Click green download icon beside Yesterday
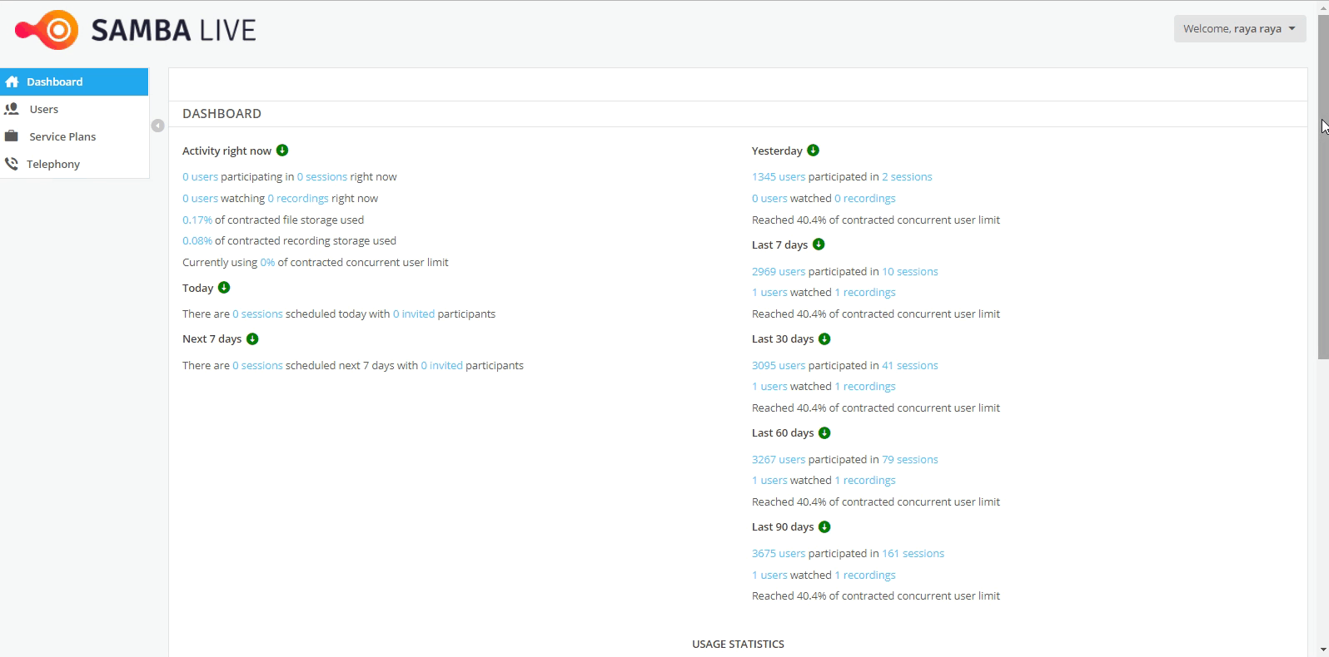This screenshot has height=657, width=1329. click(814, 151)
